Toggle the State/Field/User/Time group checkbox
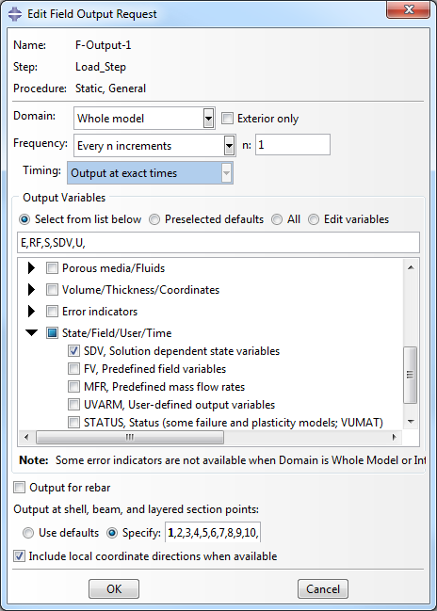Viewport: 437px width, 611px height. coord(52,332)
